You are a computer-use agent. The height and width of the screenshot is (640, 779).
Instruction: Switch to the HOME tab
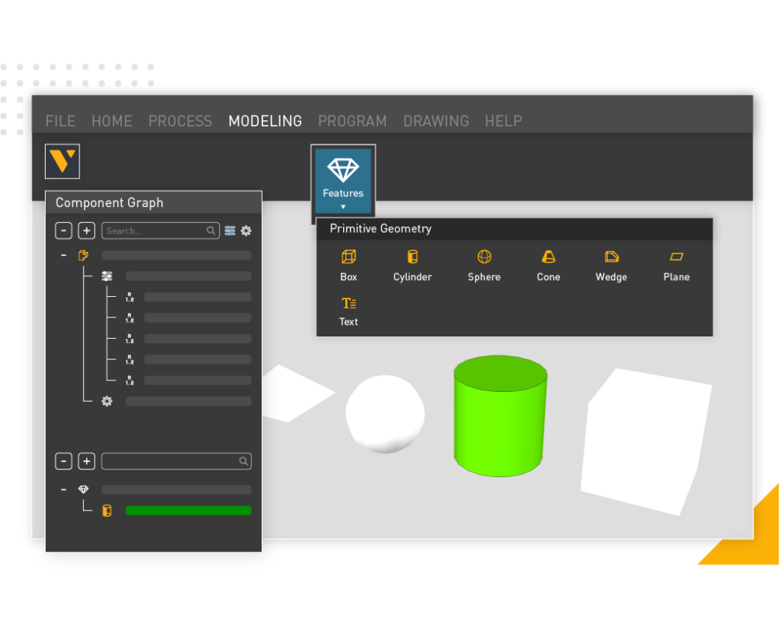(x=112, y=121)
